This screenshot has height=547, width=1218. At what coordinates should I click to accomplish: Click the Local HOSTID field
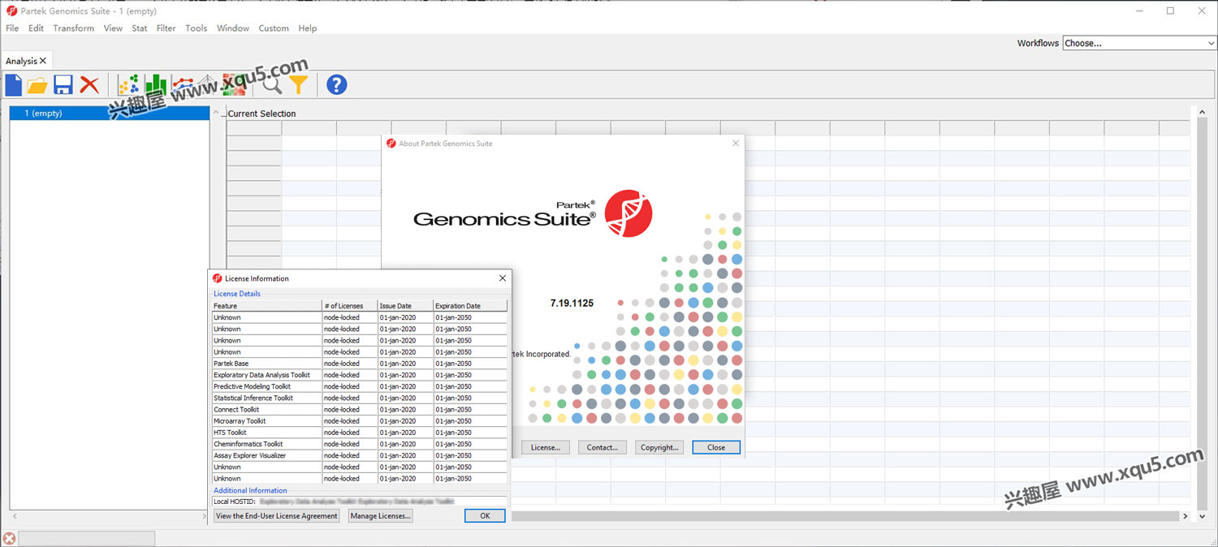[360, 502]
